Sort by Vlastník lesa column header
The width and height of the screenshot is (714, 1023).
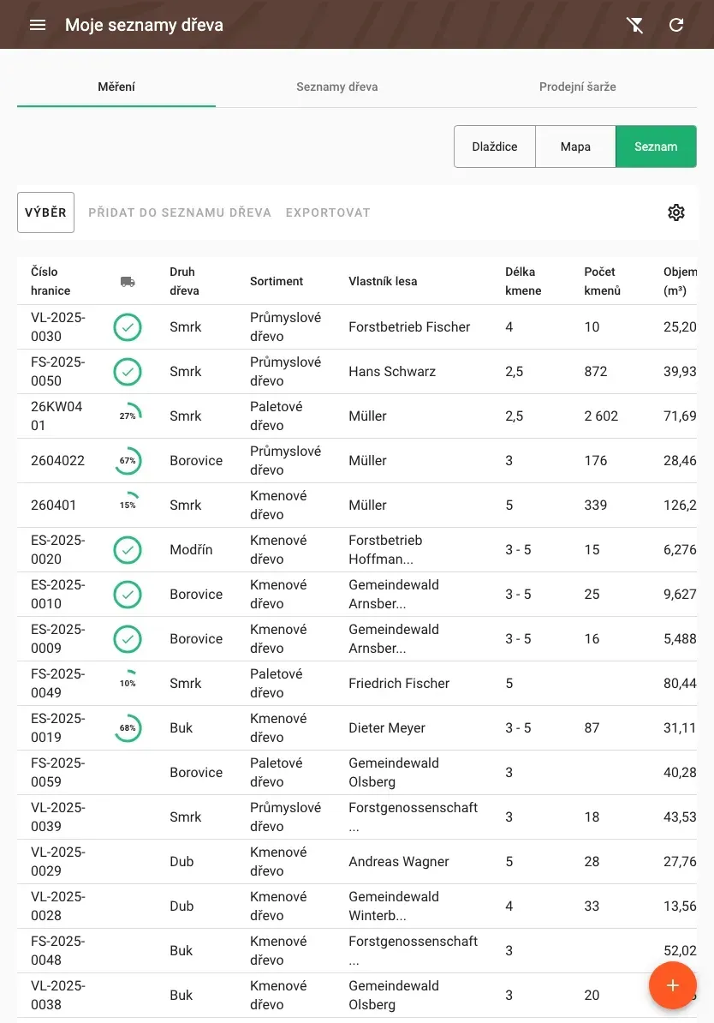coord(383,281)
